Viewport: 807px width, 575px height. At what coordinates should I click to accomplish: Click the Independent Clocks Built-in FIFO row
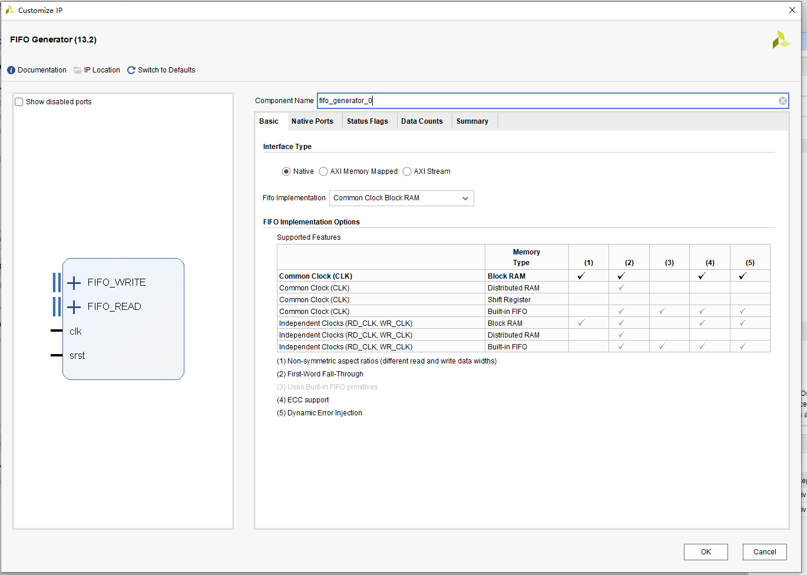tap(524, 346)
